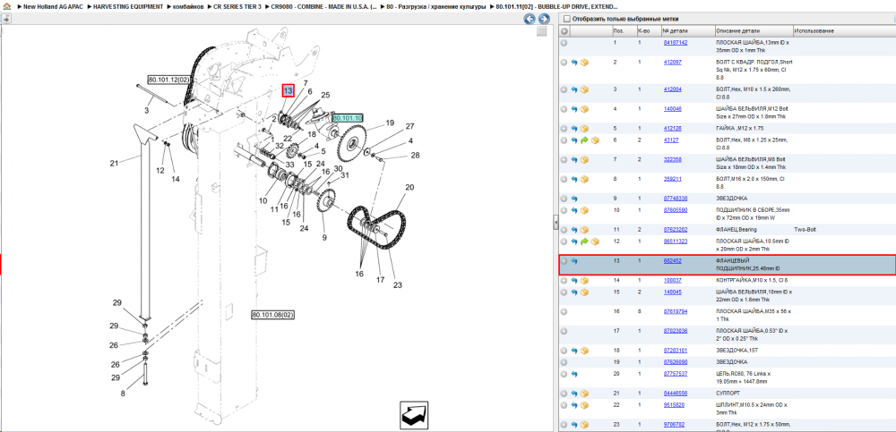Screen dimensions: 896x432
Task: Open part number link 87605590
Action: coord(676,210)
